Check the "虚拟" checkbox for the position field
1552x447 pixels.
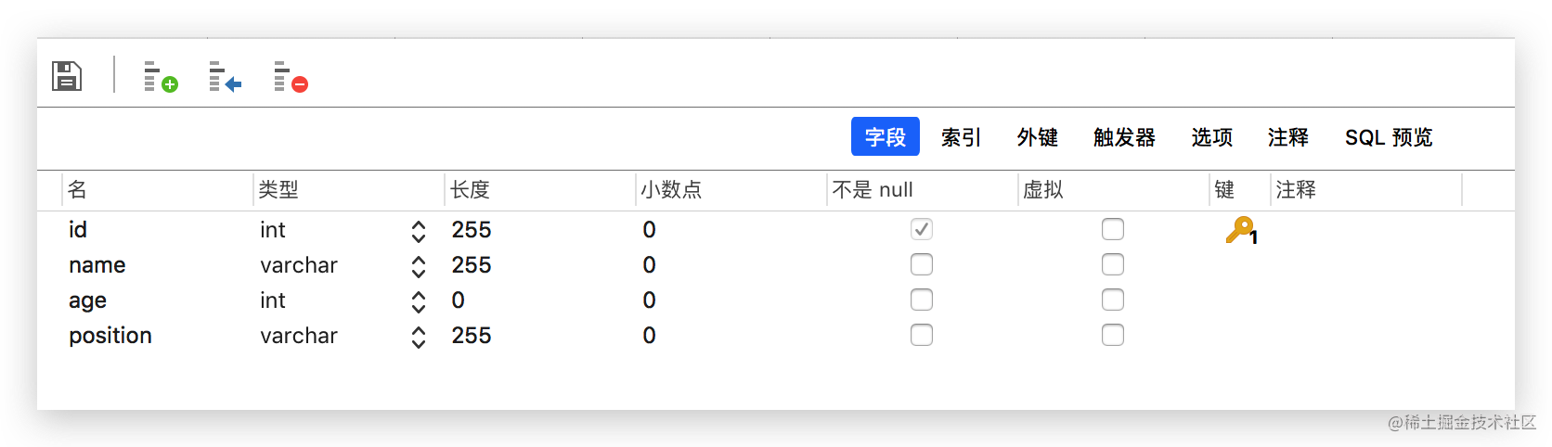point(1113,335)
